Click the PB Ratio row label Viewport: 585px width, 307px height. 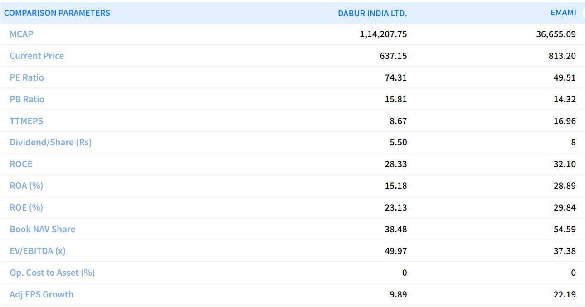(x=27, y=99)
